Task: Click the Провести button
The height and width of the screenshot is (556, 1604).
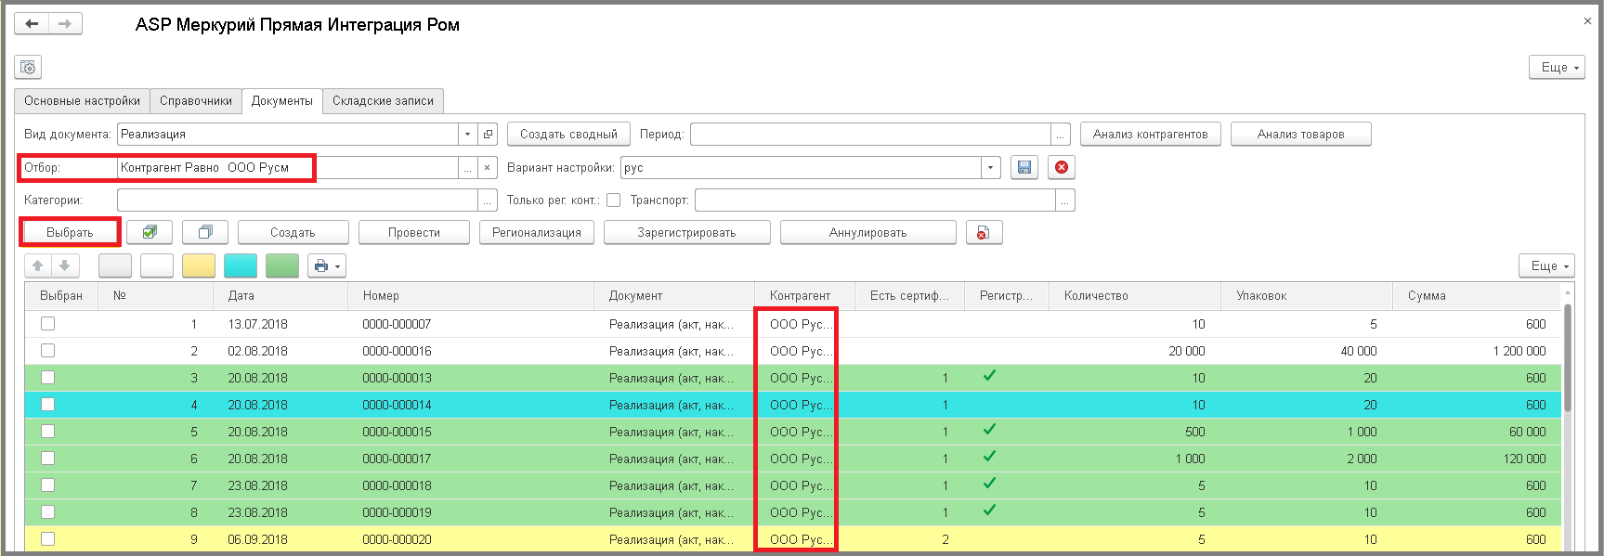Action: click(x=414, y=232)
